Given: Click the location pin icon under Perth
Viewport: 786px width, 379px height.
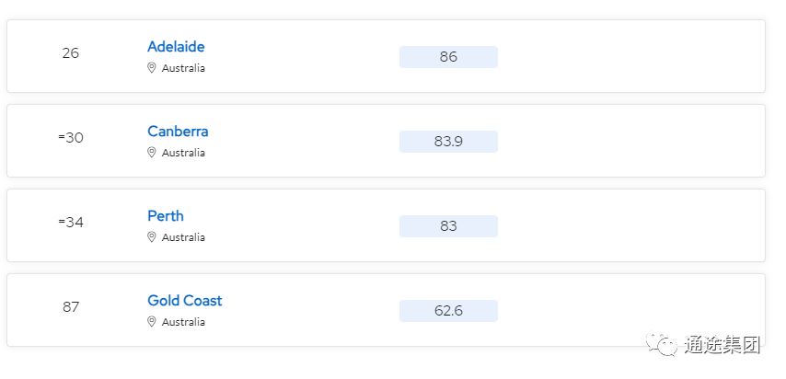Looking at the screenshot, I should (x=151, y=237).
